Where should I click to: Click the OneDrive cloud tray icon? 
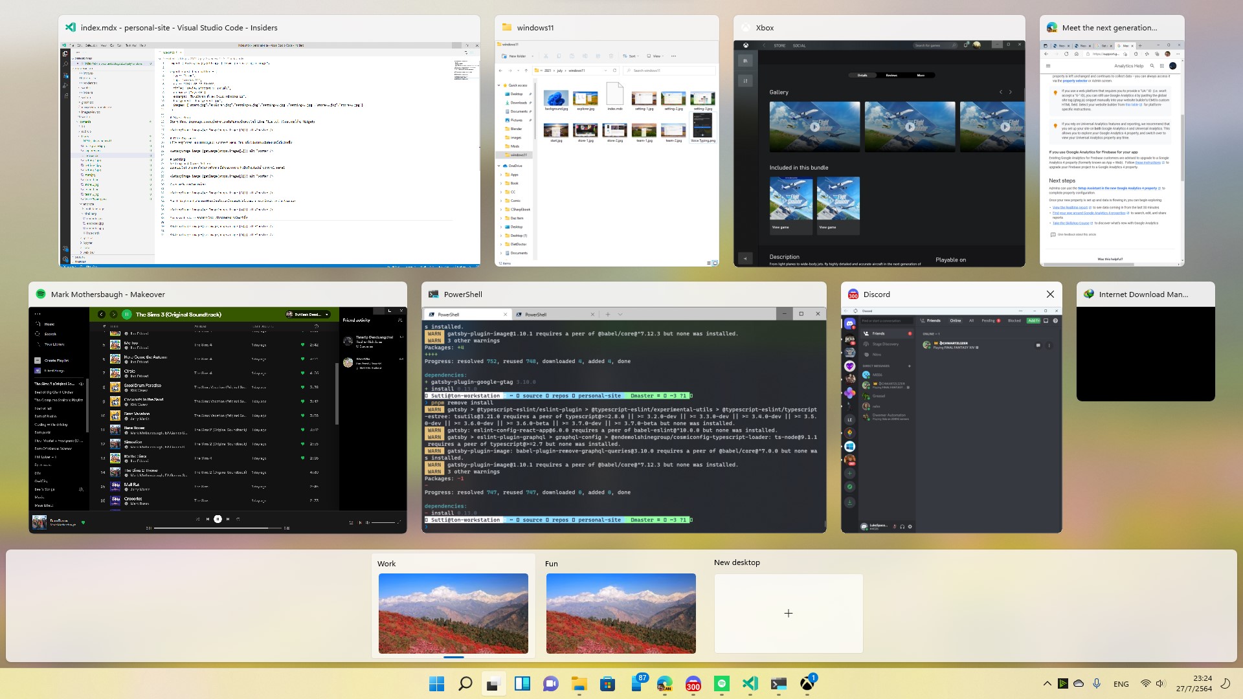[1079, 683]
